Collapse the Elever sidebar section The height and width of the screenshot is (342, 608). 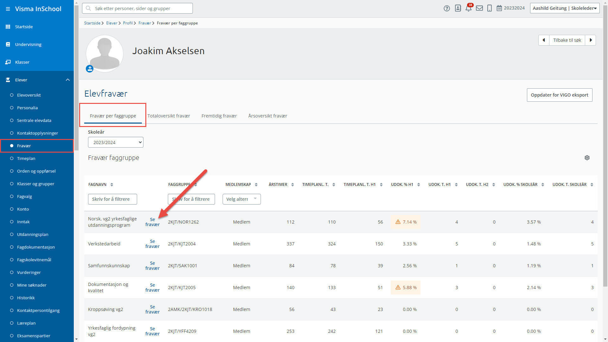point(67,80)
